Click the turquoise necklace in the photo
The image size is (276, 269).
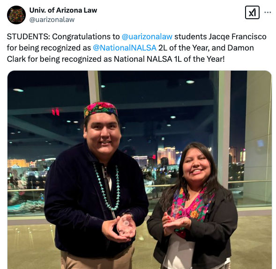[x=107, y=187]
